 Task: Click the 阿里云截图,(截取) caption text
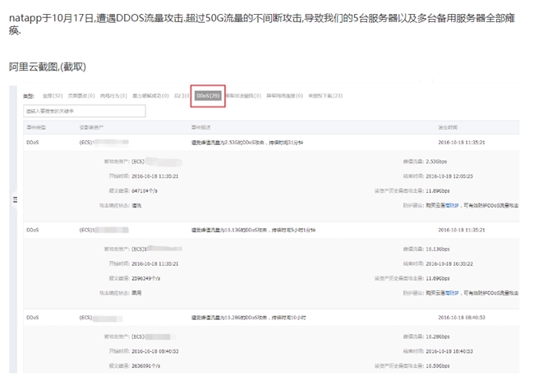pyautogui.click(x=48, y=66)
